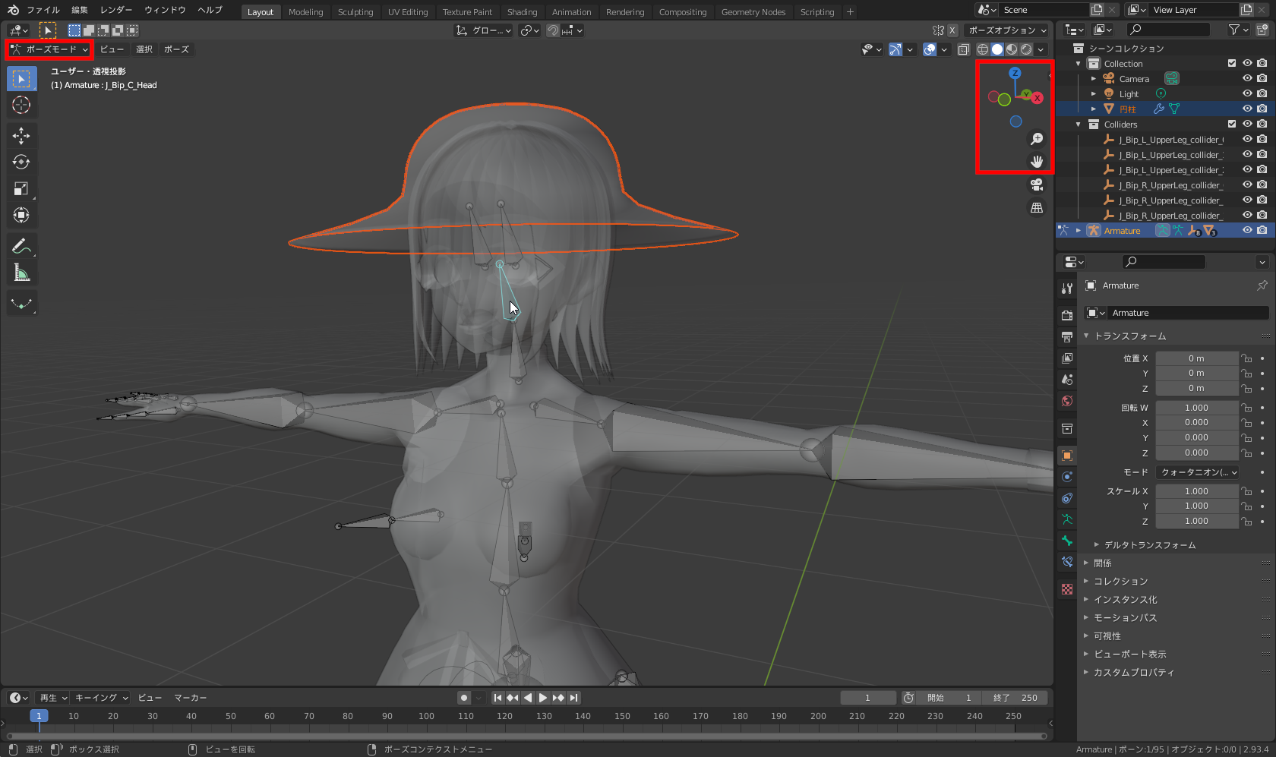The image size is (1276, 757).
Task: Switch to the Sculpting workspace tab
Action: click(355, 12)
